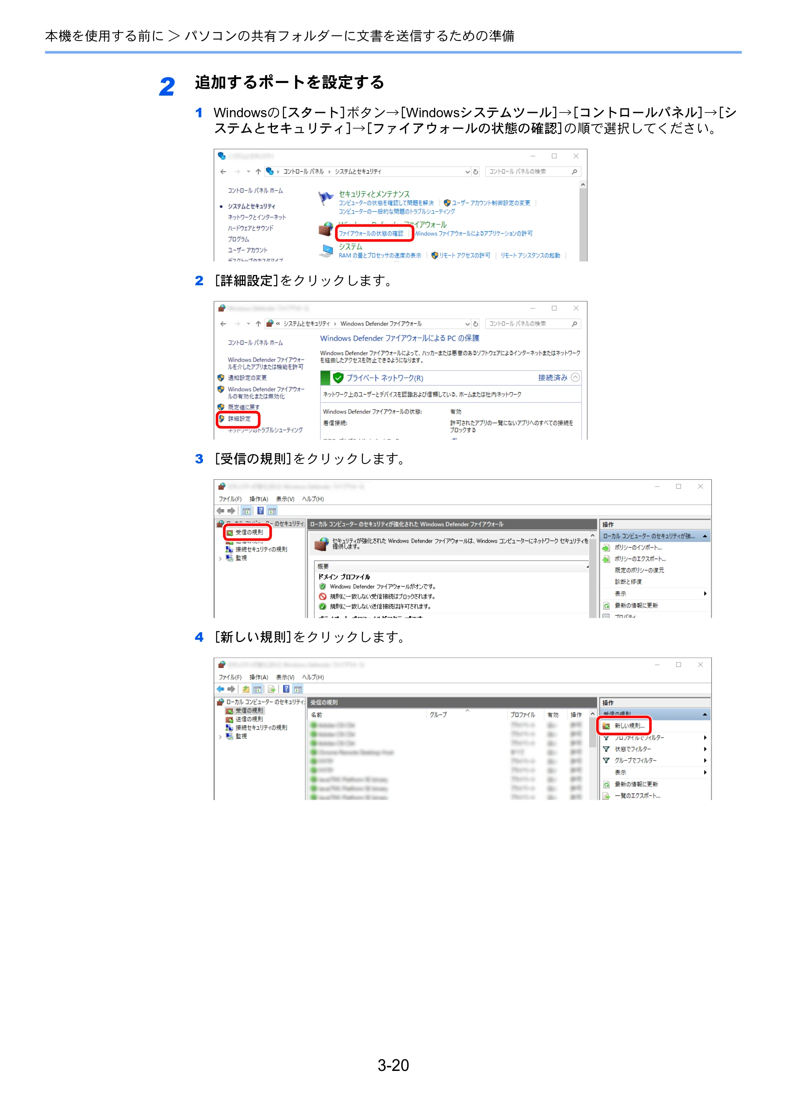
Task: Open セキュリティとメンテナンス heading link
Action: [374, 194]
